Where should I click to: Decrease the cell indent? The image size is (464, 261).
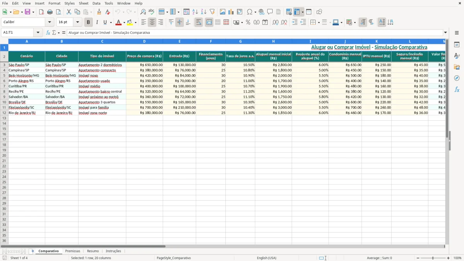[x=303, y=22]
